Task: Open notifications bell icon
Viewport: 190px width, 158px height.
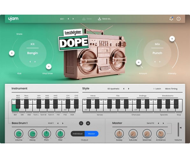Action: click(171, 19)
